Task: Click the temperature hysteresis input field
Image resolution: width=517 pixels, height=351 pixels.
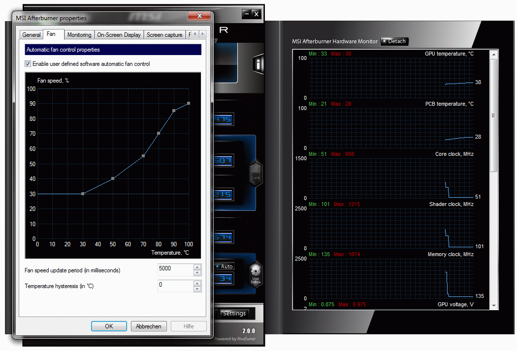Action: [x=176, y=286]
